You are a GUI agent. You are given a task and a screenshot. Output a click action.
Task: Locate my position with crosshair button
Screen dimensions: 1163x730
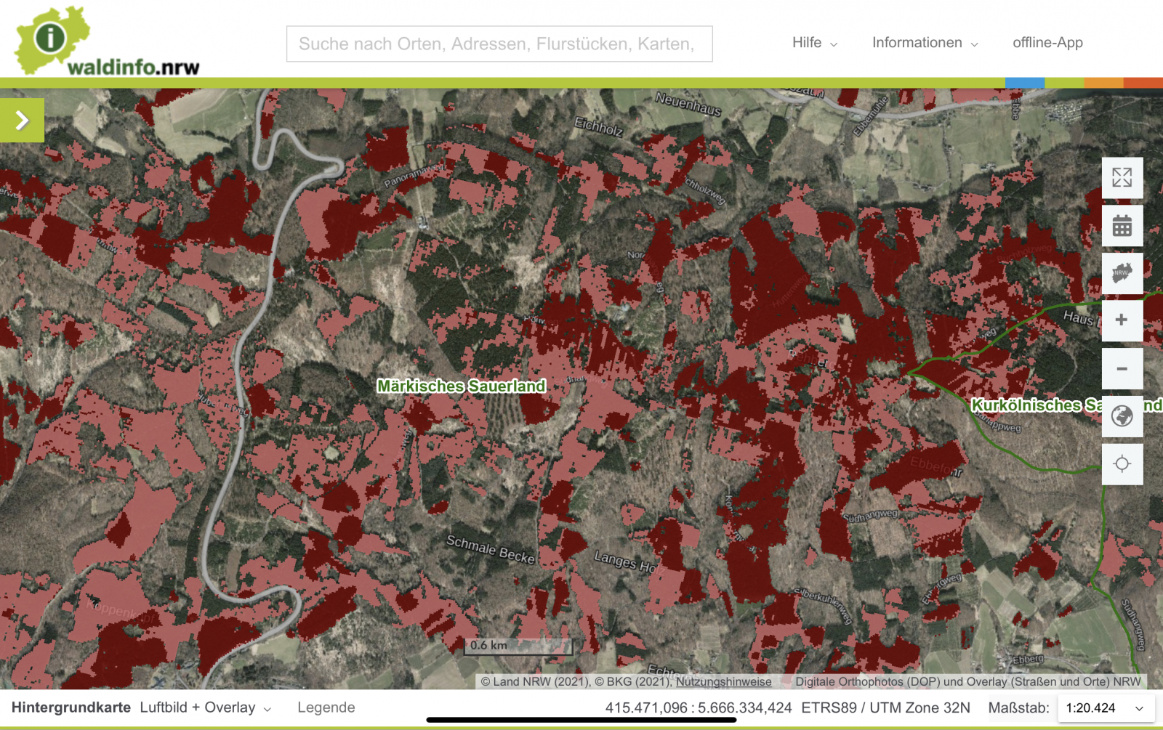click(1122, 464)
